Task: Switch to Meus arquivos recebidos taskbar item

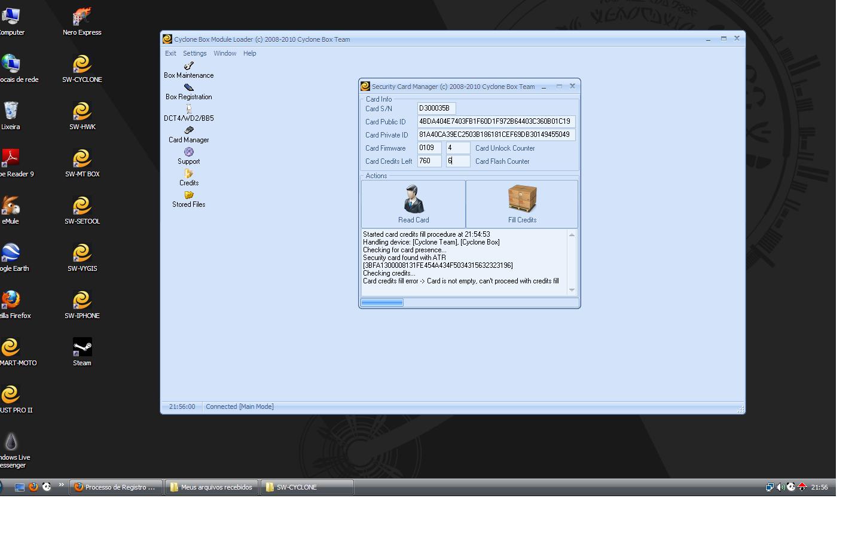Action: [212, 487]
